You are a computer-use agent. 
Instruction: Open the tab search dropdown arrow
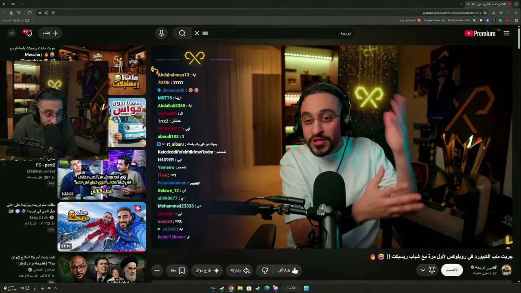coord(517,4)
